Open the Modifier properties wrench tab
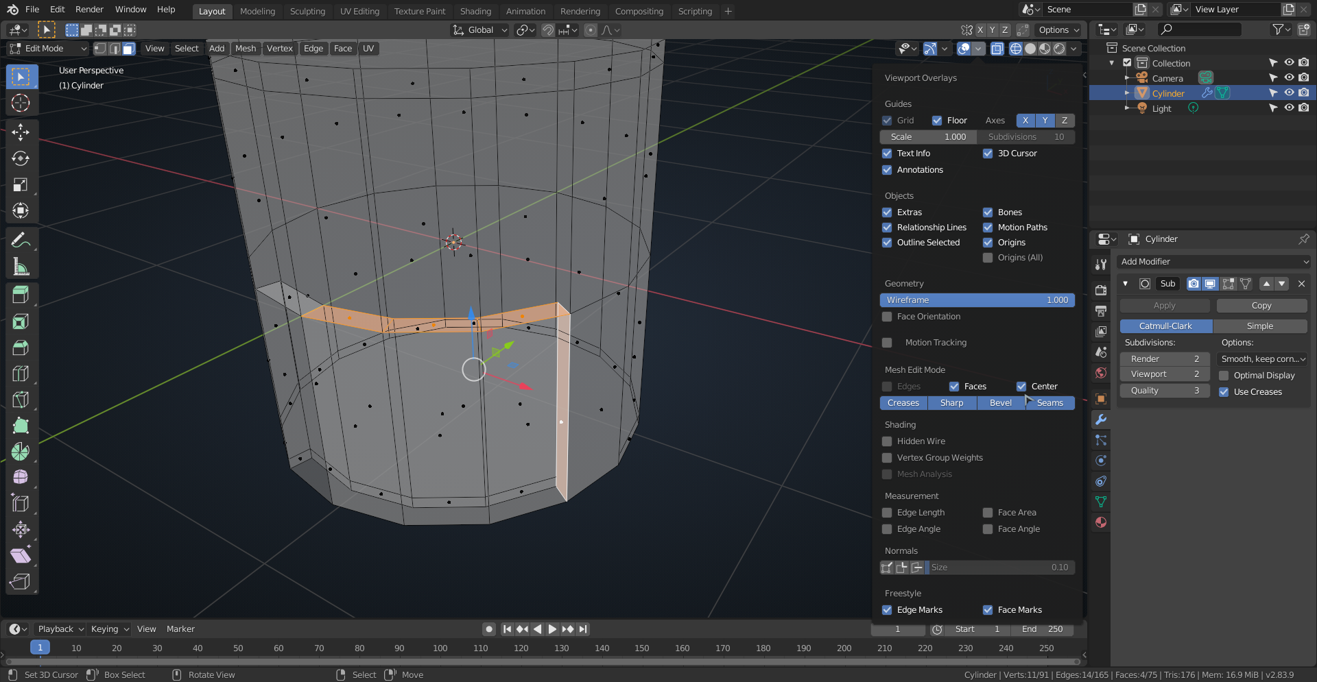 1101,419
